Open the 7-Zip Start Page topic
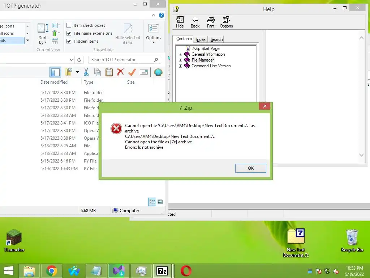This screenshot has height=278, width=370. coord(206,49)
